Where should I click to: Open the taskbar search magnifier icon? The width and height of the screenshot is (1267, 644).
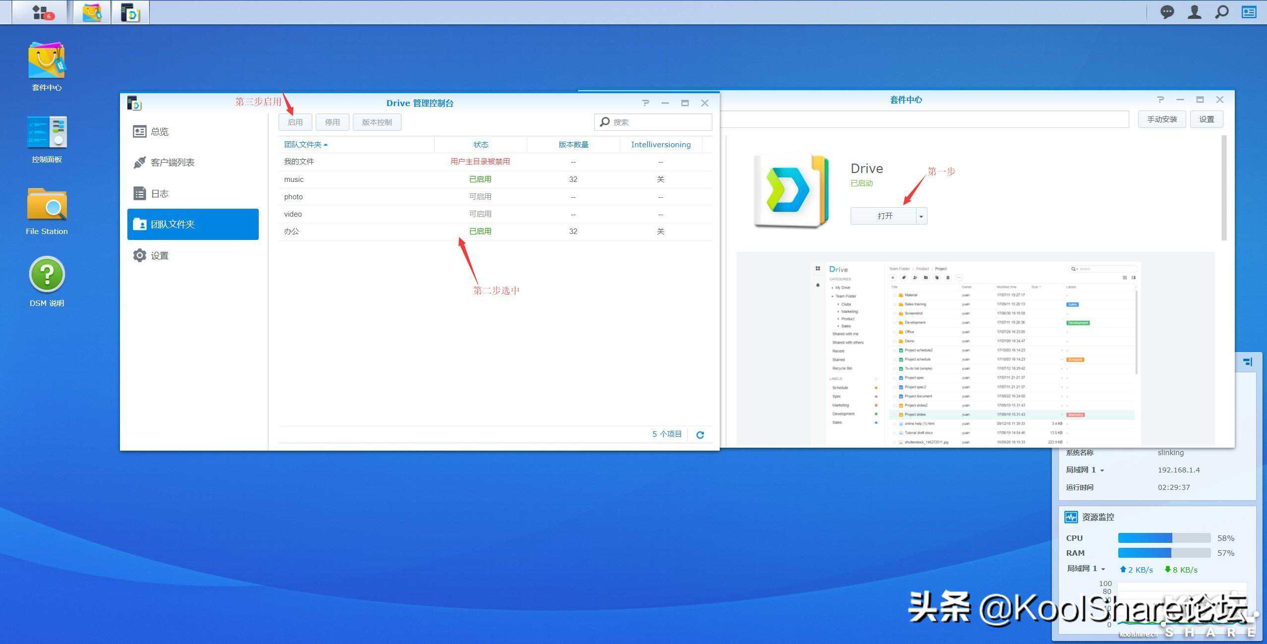(x=1221, y=12)
